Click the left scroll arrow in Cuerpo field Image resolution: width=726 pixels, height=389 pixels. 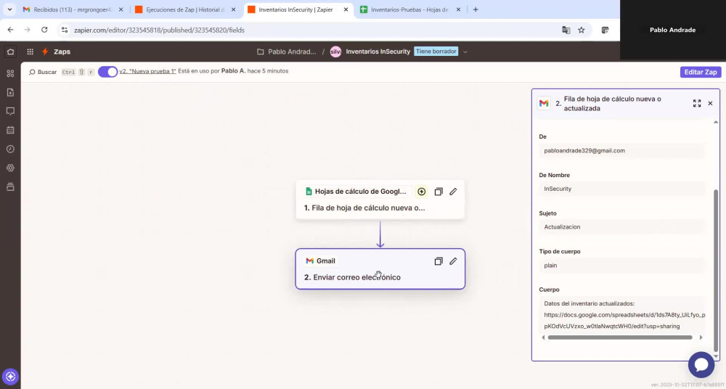543,337
